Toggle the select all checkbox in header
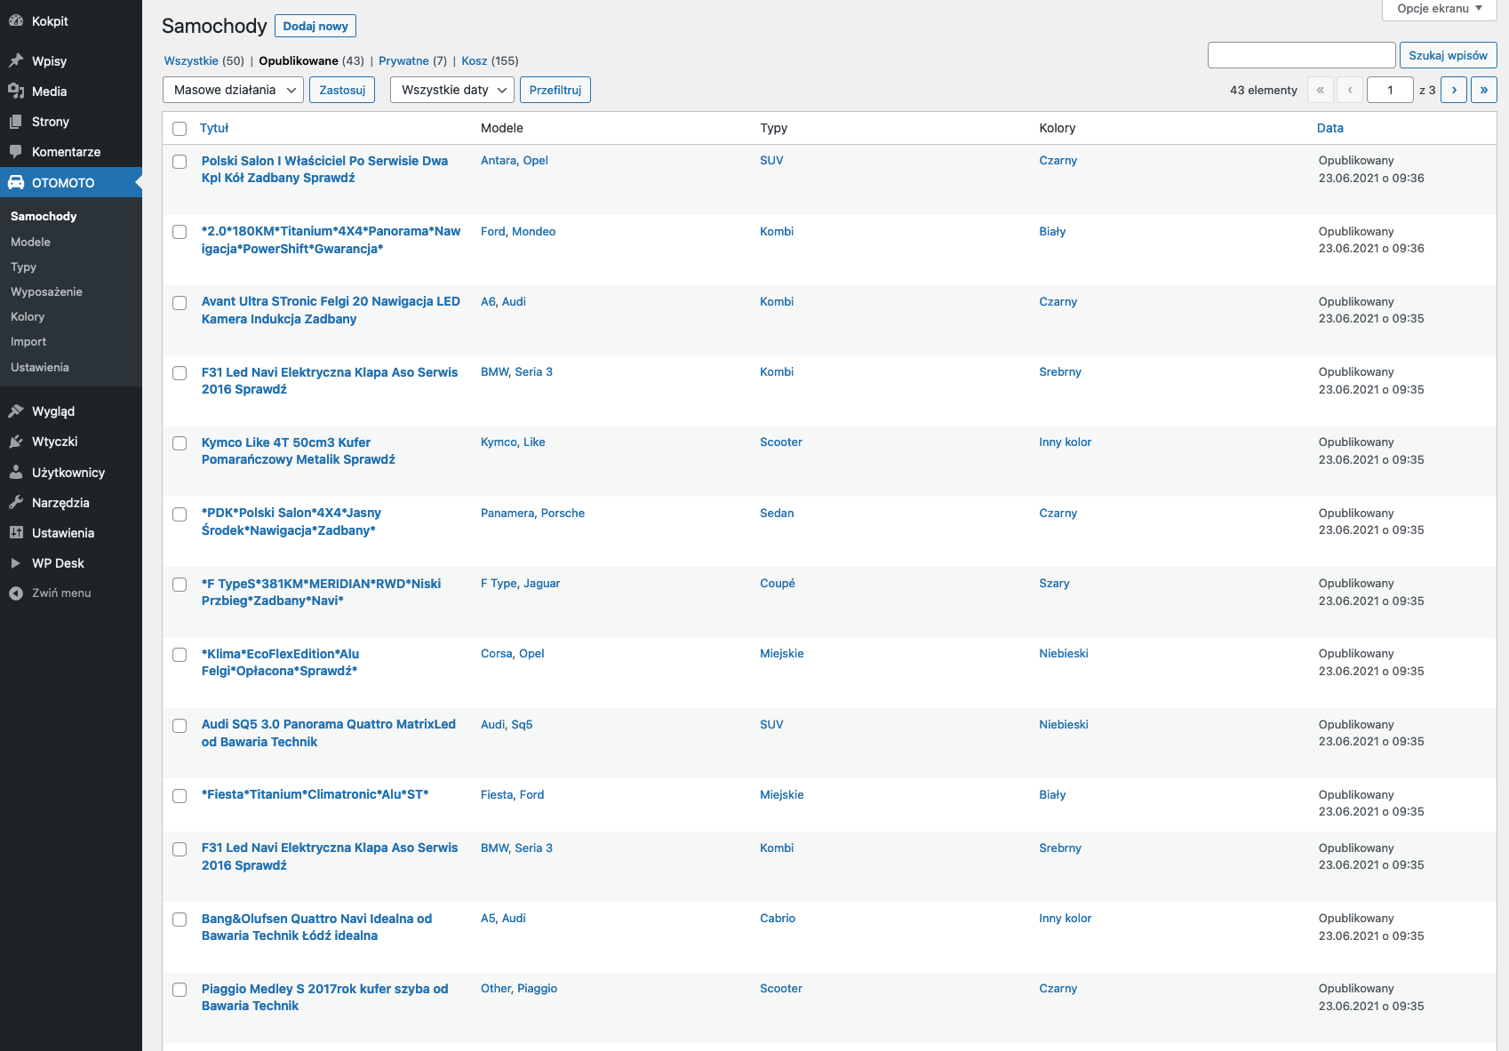The width and height of the screenshot is (1509, 1051). coord(180,129)
